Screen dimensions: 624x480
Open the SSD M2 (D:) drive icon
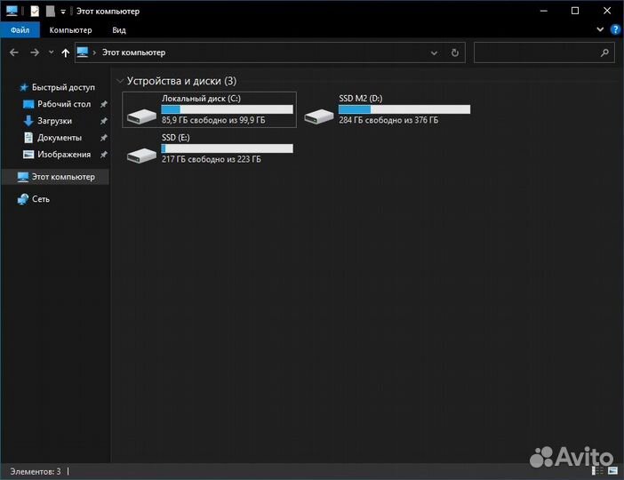tap(318, 115)
